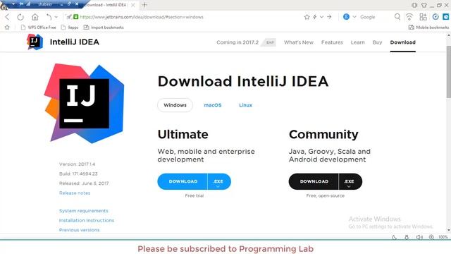Click the lightning bolt icon in address bar
This screenshot has width=451, height=254.
[x=315, y=17]
